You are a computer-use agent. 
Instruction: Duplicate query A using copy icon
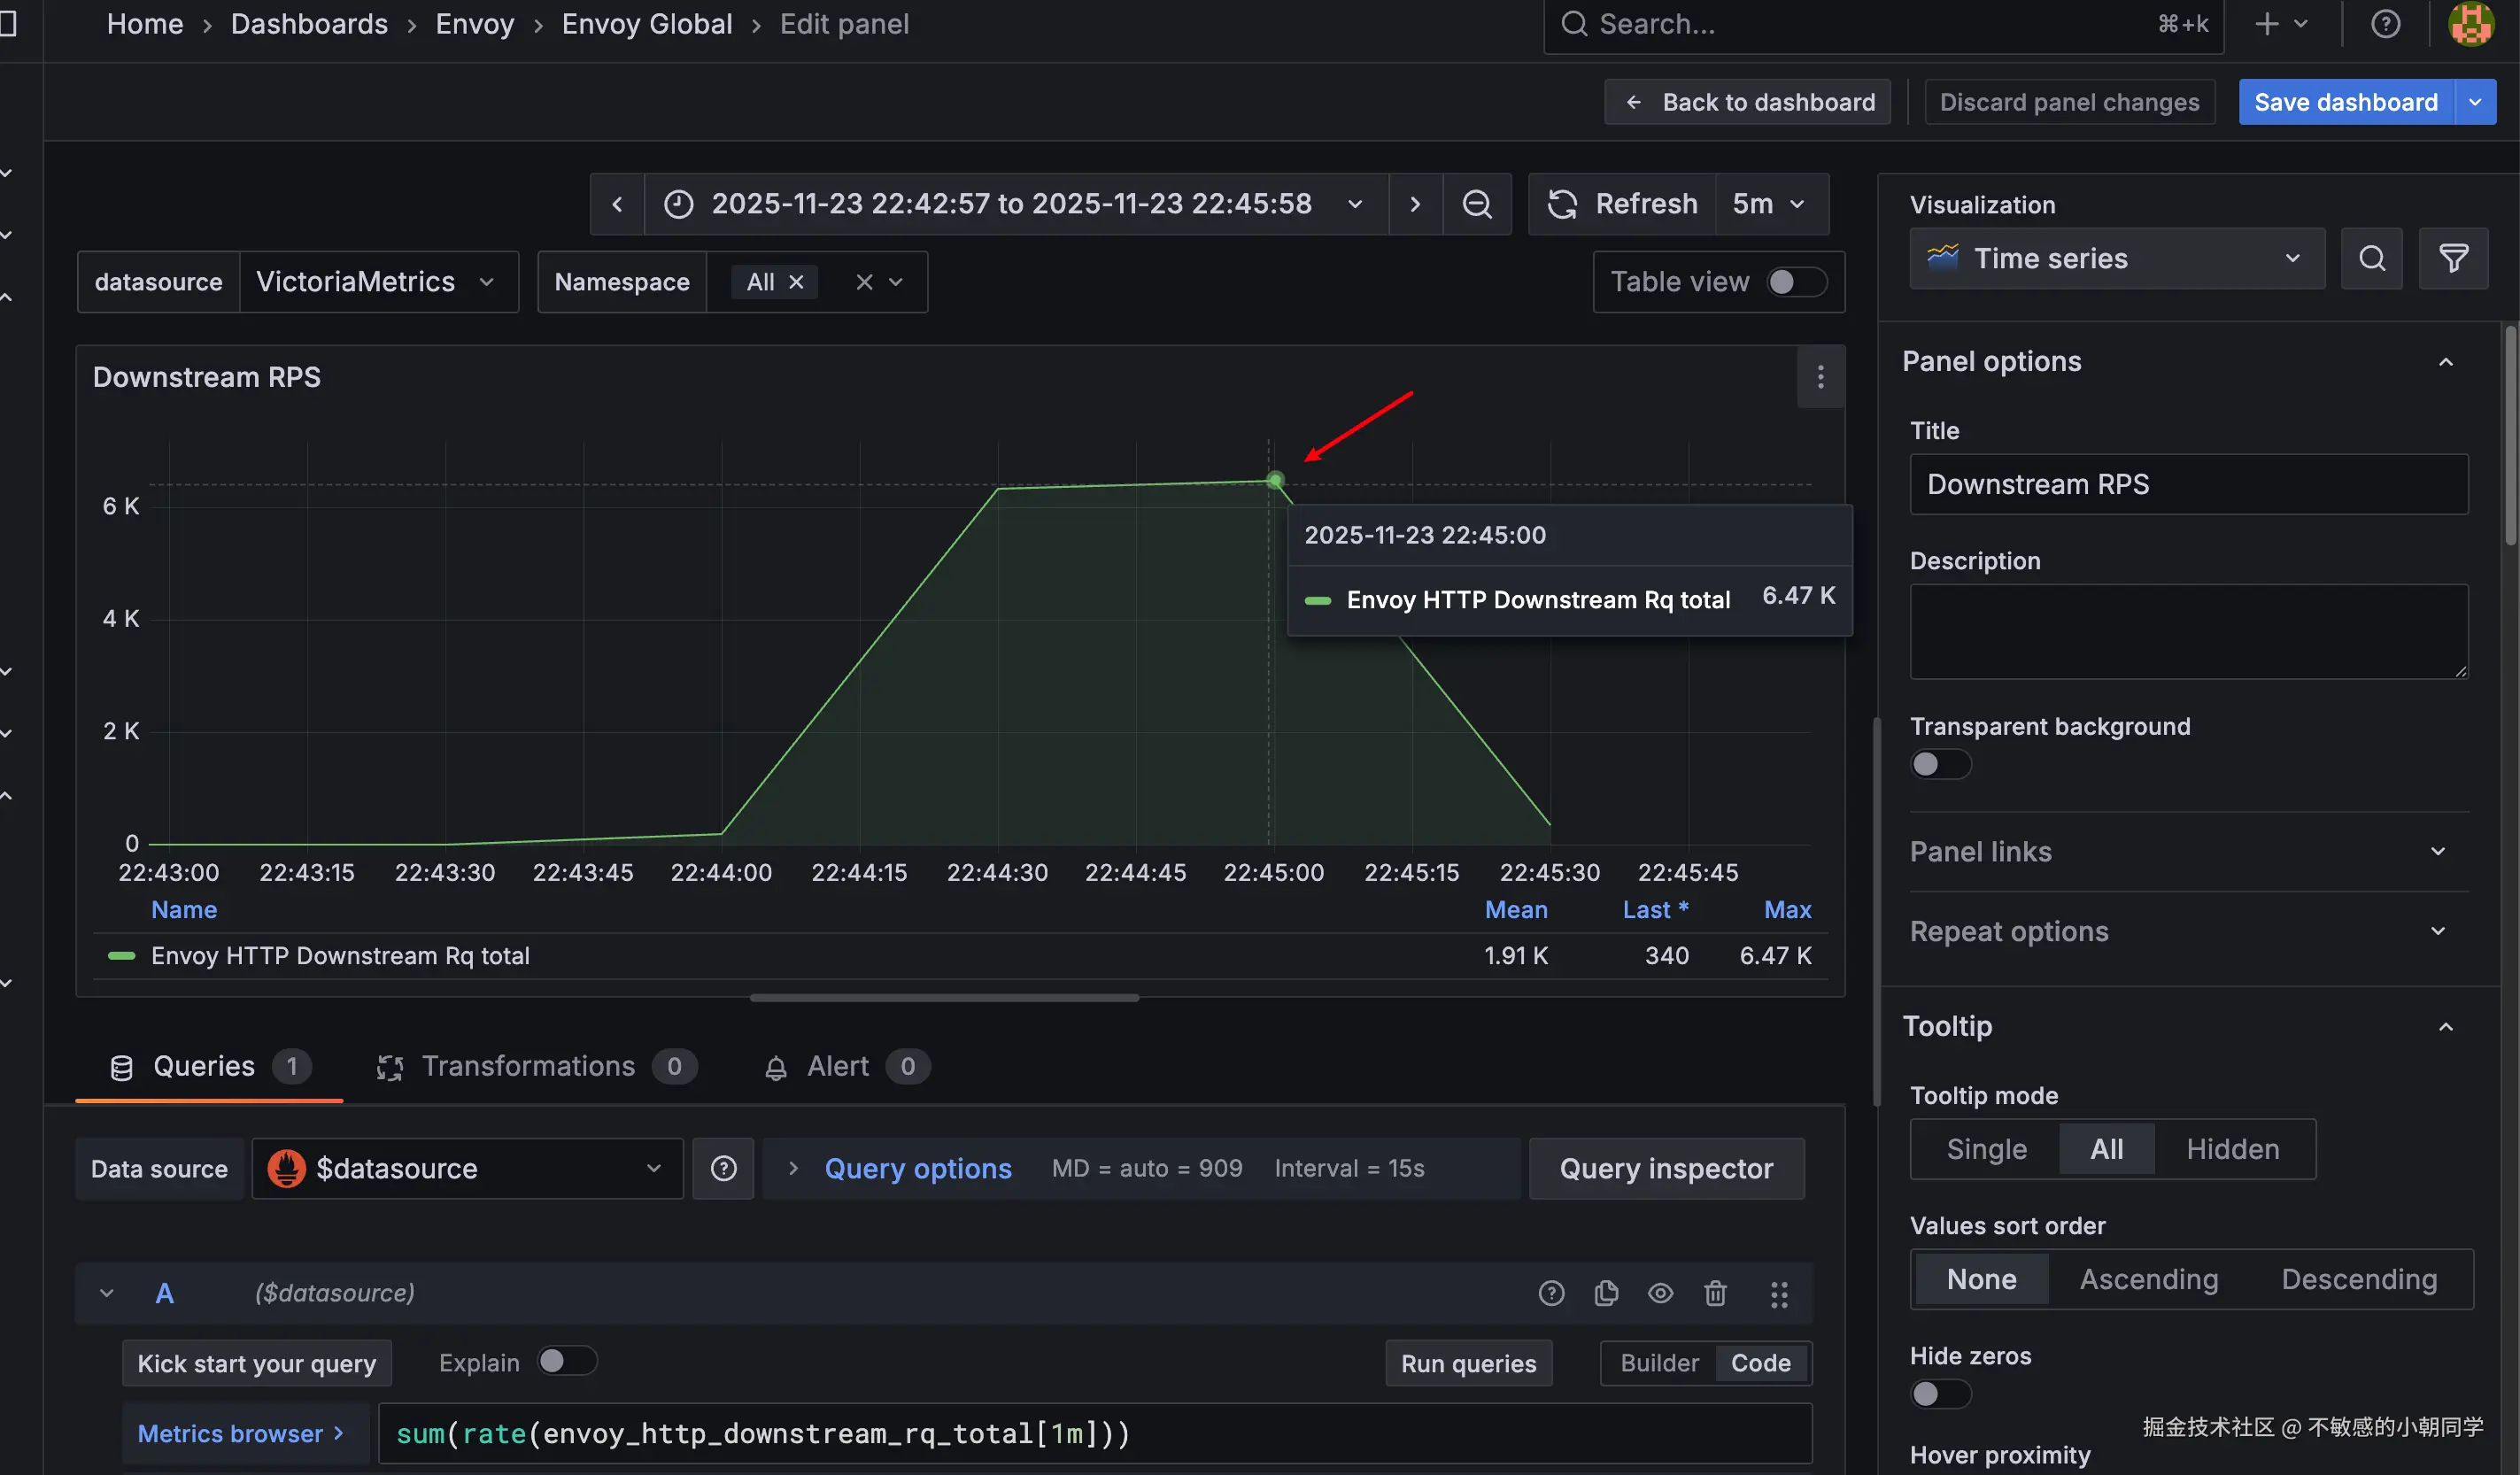tap(1606, 1293)
